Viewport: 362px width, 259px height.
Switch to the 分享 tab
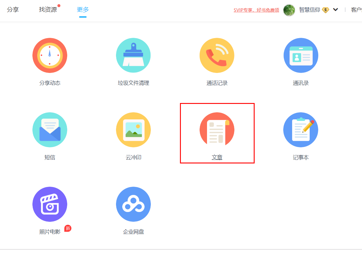pos(13,10)
